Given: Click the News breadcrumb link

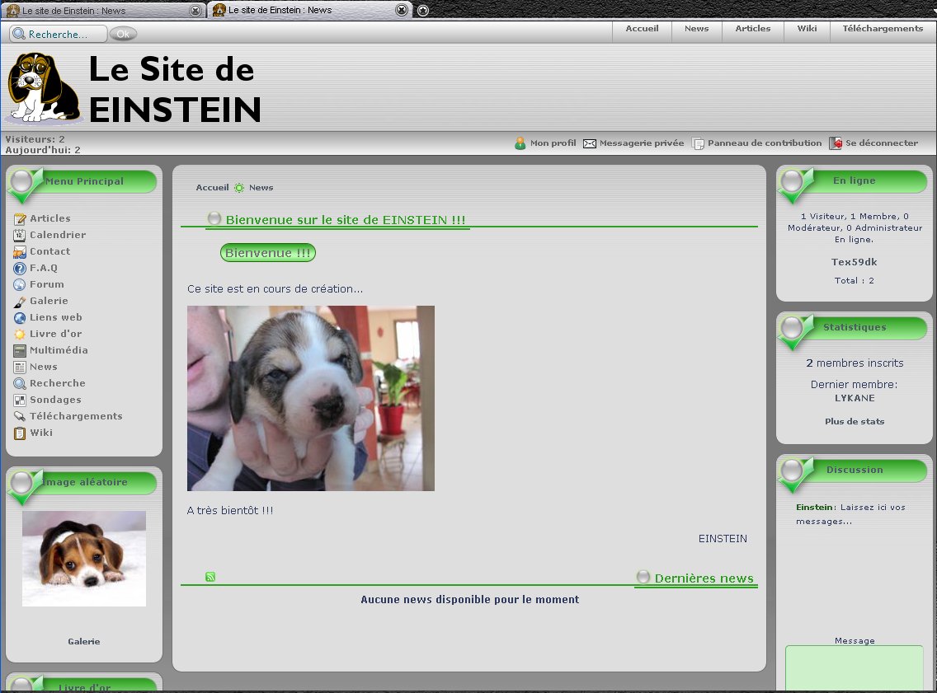Looking at the screenshot, I should [261, 187].
